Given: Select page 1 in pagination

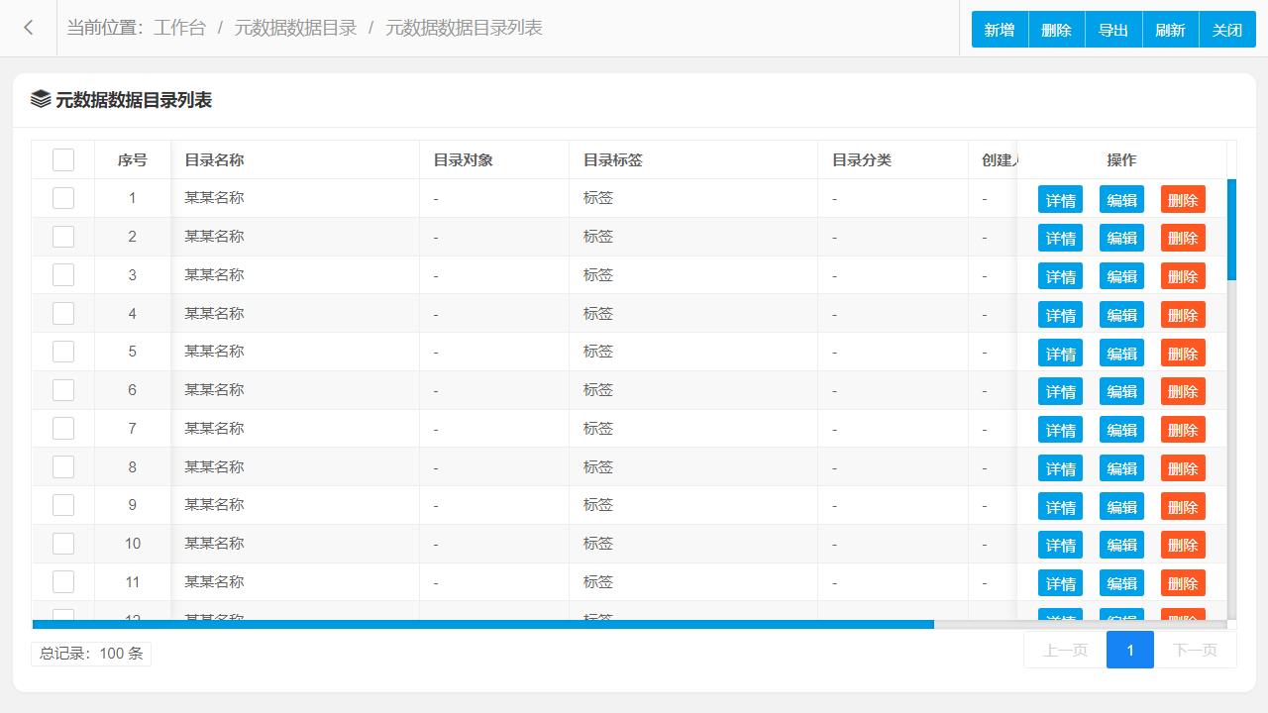Looking at the screenshot, I should [1130, 650].
